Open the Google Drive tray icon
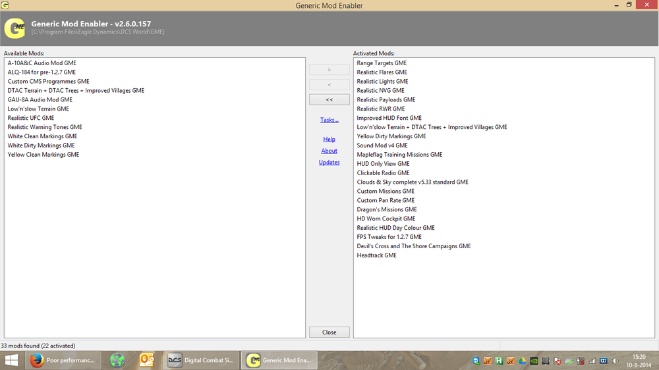 click(523, 361)
